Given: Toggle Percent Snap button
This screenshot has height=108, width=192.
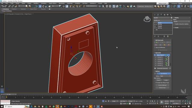Looking at the screenshot, I should pos(77,6).
